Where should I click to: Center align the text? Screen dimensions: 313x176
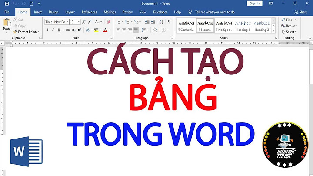pyautogui.click(x=124, y=30)
